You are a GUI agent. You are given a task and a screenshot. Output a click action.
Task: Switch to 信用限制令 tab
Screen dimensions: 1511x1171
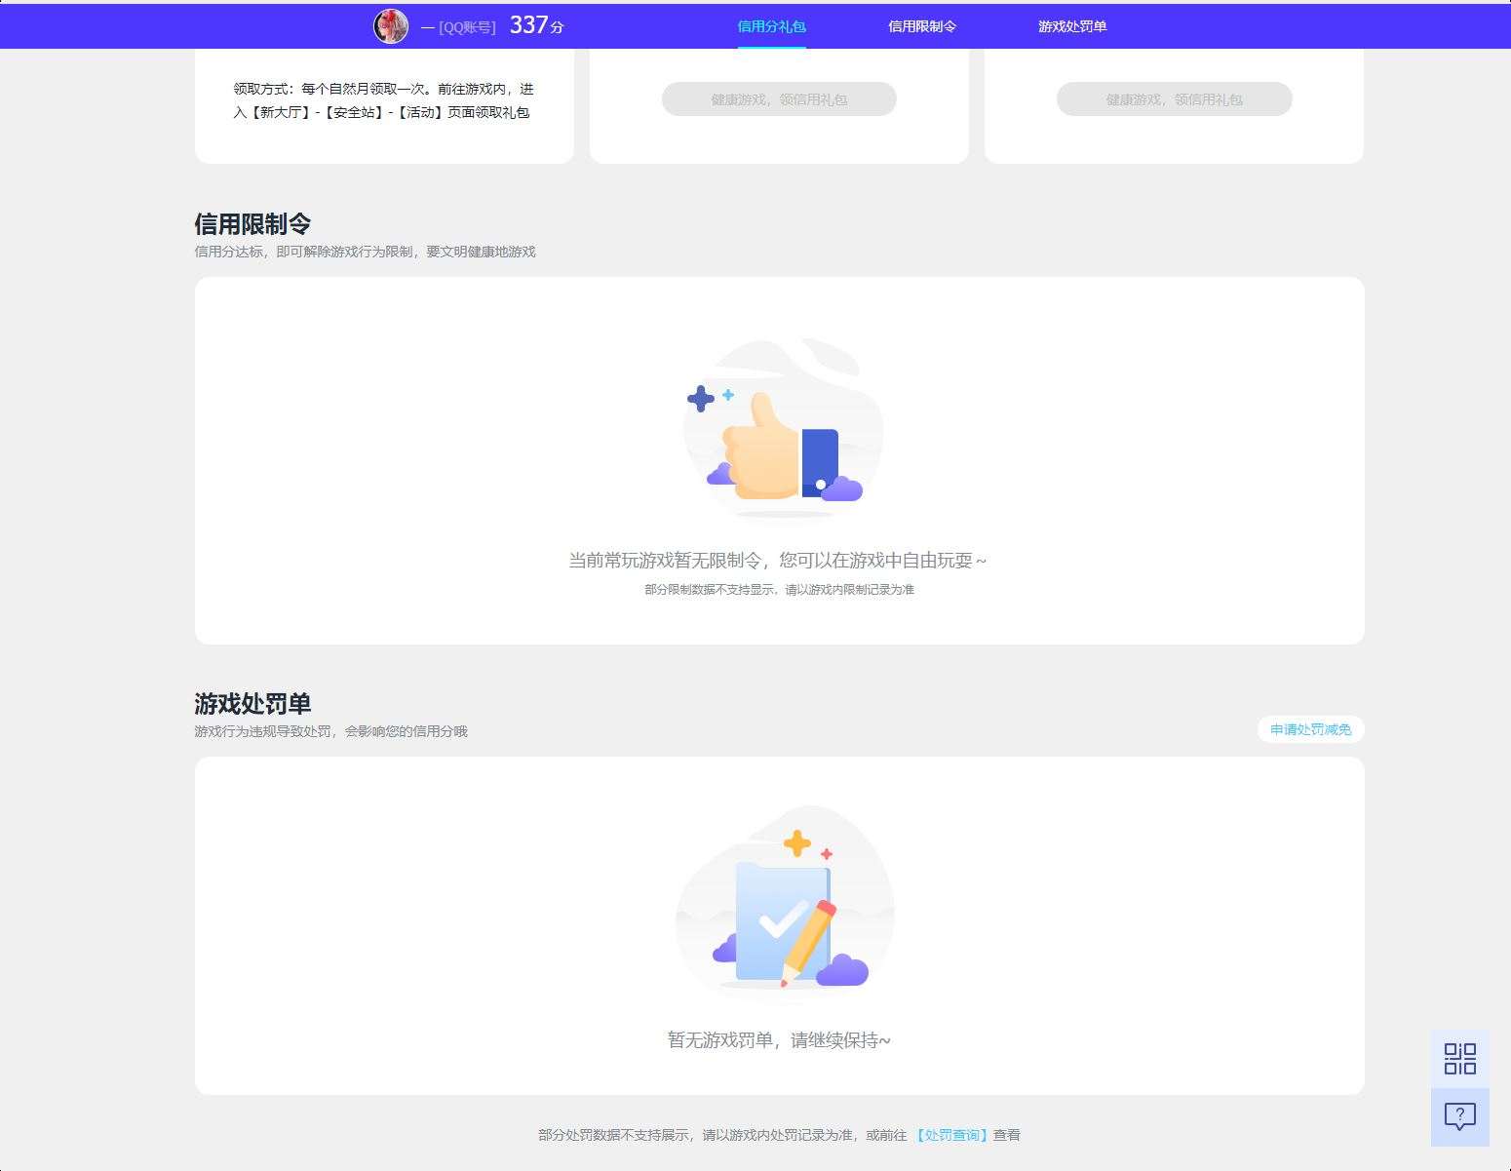(921, 26)
